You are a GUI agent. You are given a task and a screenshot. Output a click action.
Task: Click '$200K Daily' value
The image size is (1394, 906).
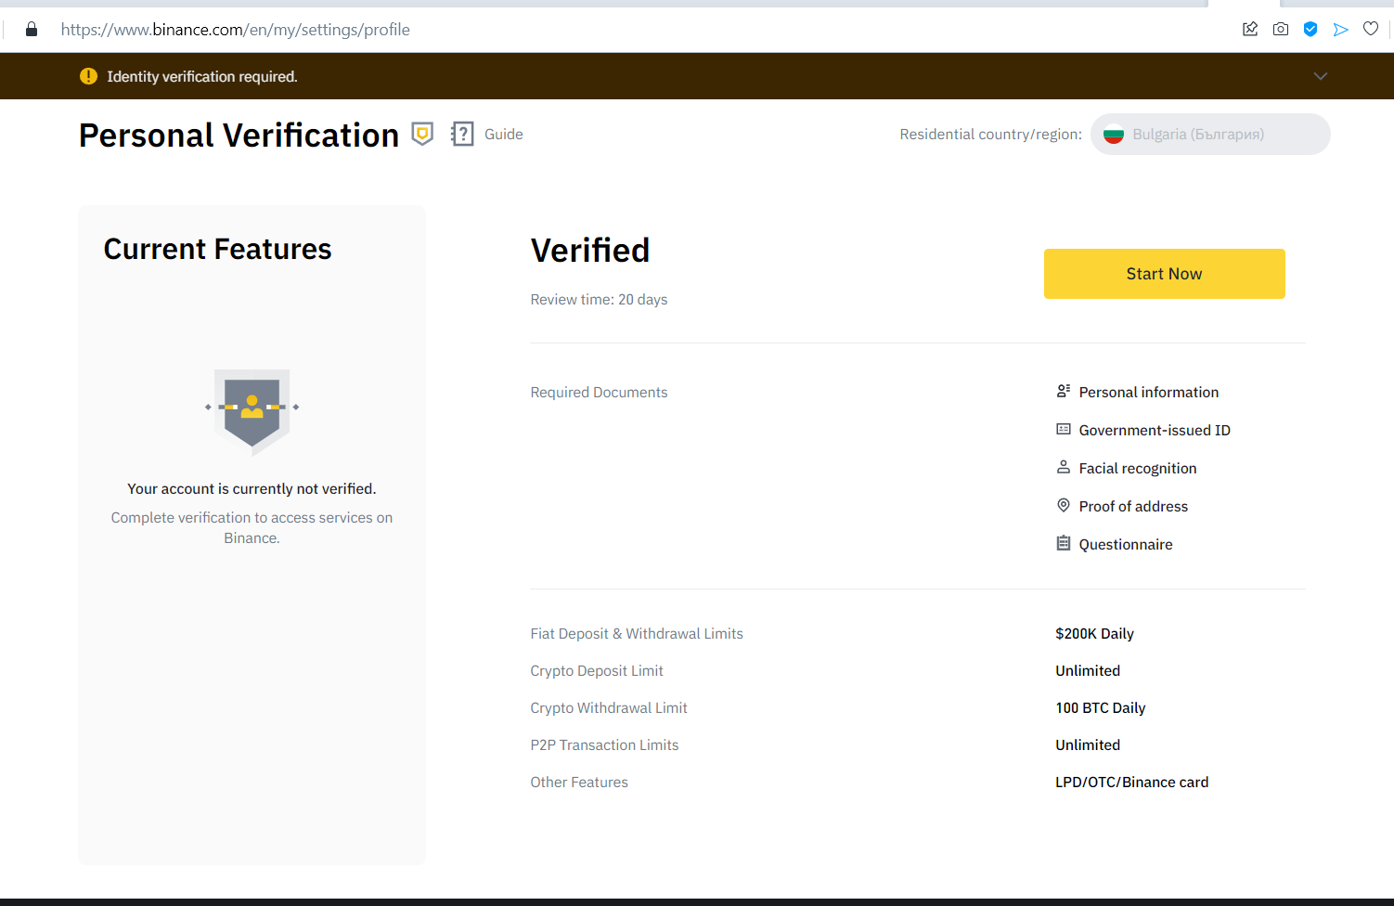pyautogui.click(x=1094, y=634)
